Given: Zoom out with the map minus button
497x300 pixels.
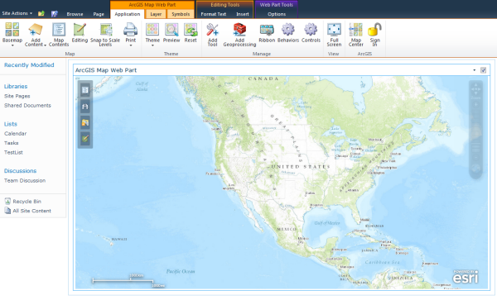Looking at the screenshot, I should (x=475, y=157).
